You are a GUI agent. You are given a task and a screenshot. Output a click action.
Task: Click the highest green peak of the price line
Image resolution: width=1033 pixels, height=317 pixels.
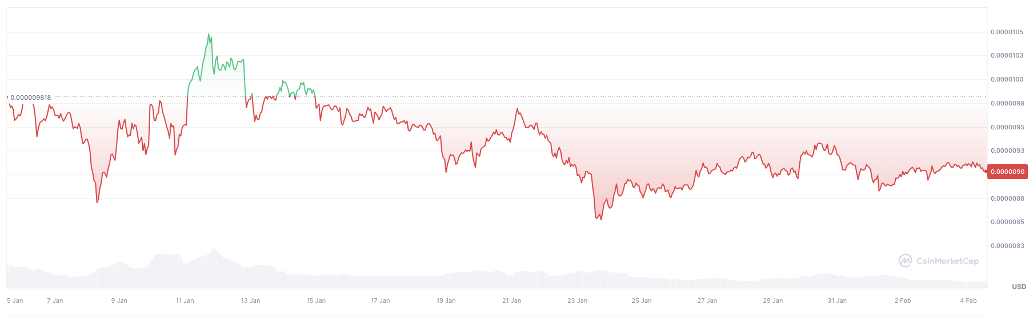(x=209, y=34)
